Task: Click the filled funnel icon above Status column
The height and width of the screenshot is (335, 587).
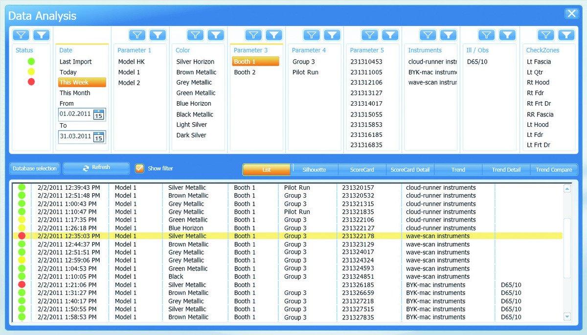Action: [x=41, y=35]
